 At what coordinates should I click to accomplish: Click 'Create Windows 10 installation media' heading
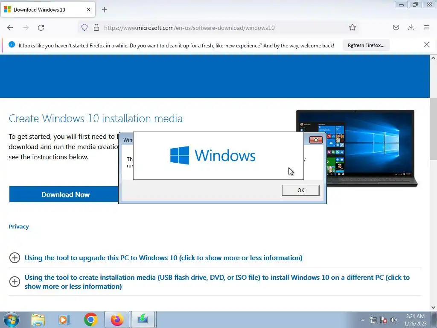(x=96, y=119)
